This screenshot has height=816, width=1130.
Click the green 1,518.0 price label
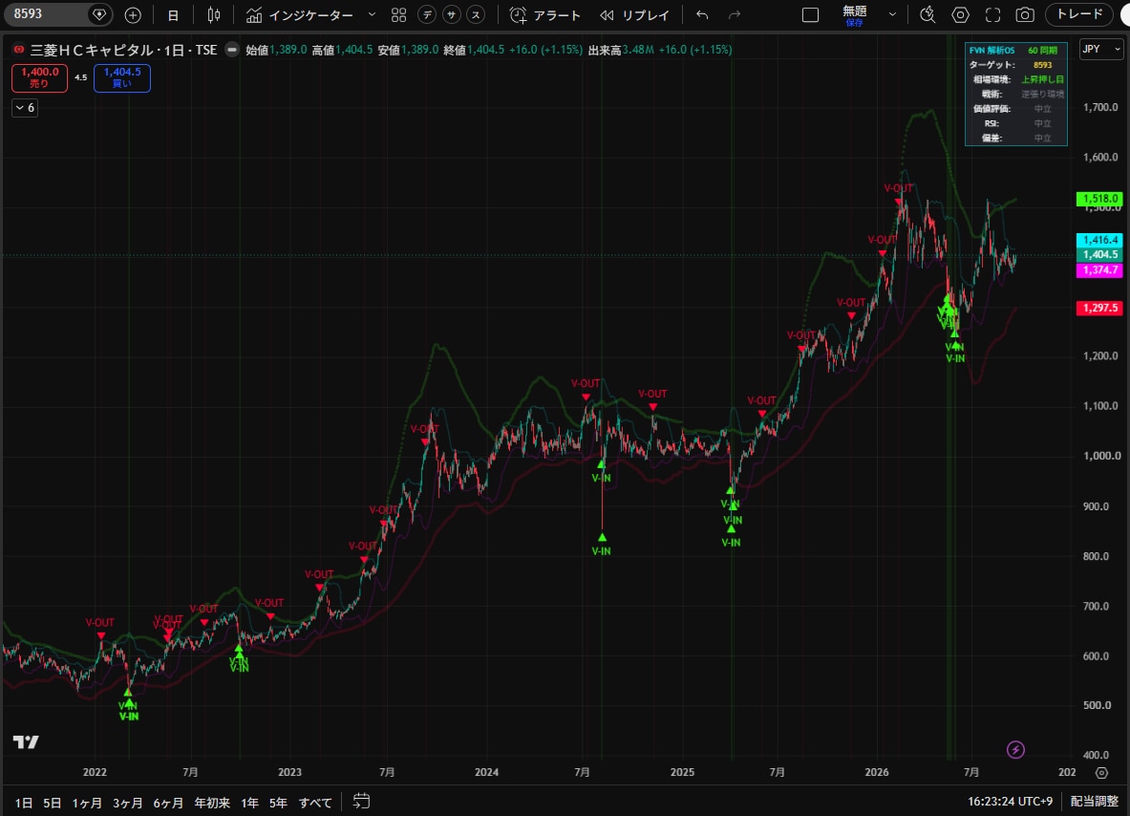[x=1099, y=199]
